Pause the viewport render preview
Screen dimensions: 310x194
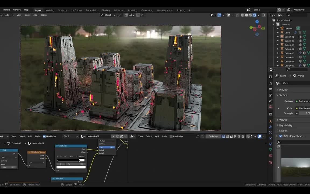[x=263, y=15]
